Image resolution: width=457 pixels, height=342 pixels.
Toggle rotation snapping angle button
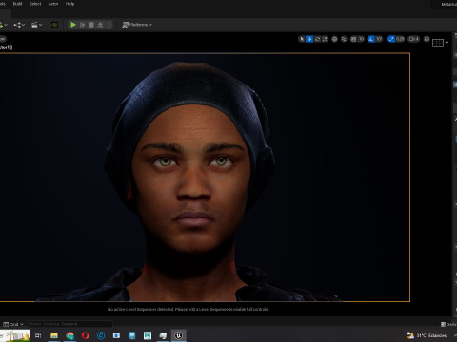click(371, 39)
